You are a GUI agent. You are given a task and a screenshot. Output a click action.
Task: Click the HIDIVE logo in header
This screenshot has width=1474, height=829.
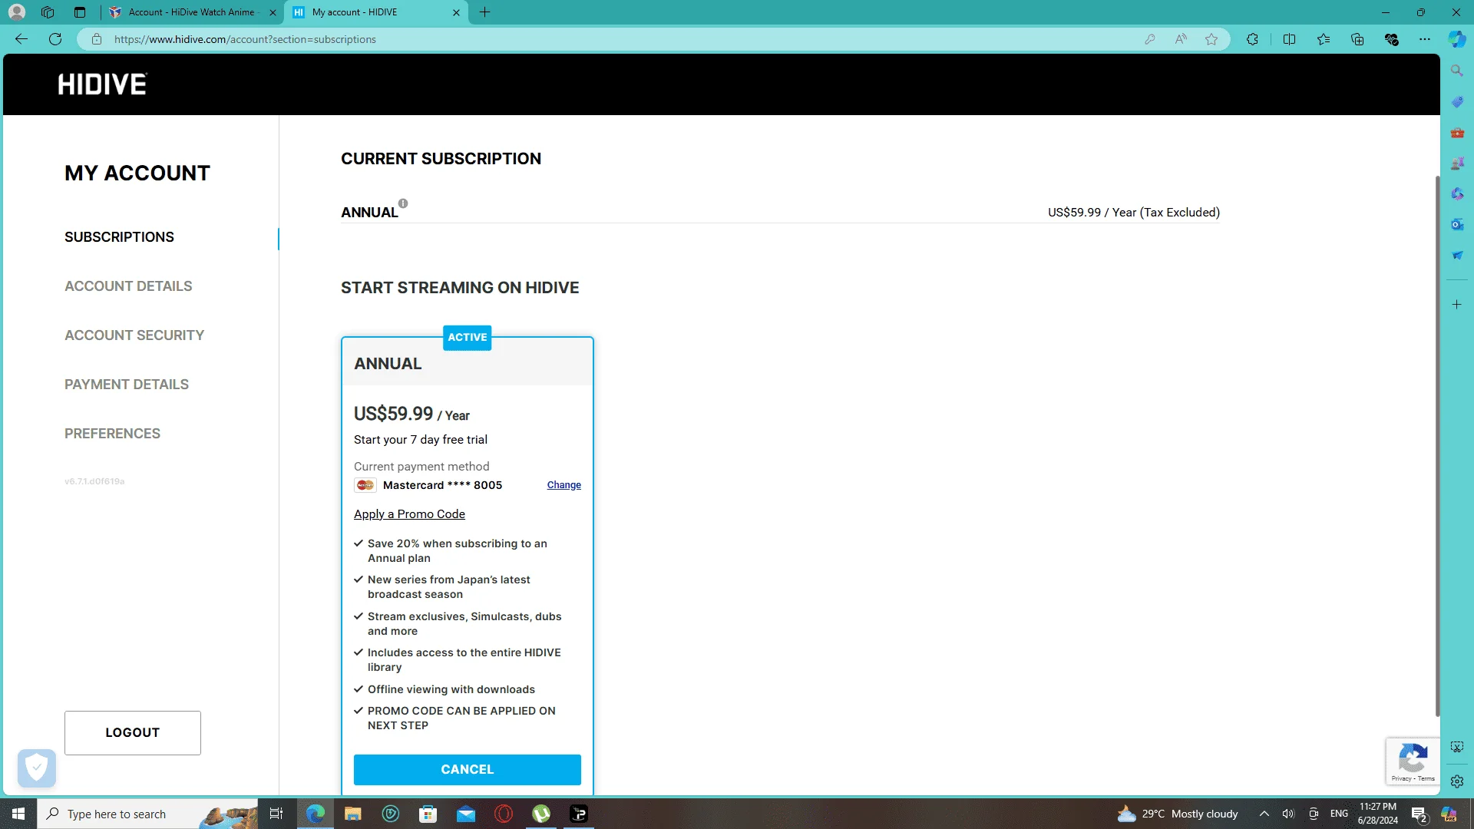[102, 84]
